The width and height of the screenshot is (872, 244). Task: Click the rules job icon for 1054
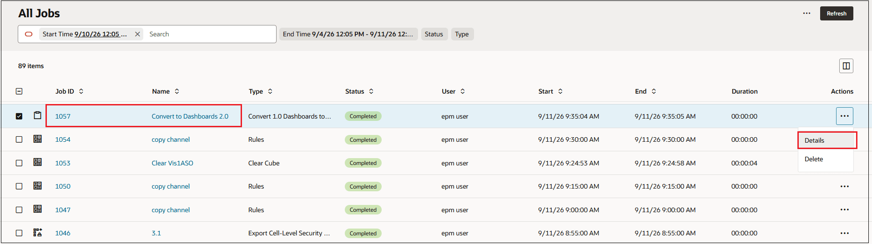(x=38, y=139)
